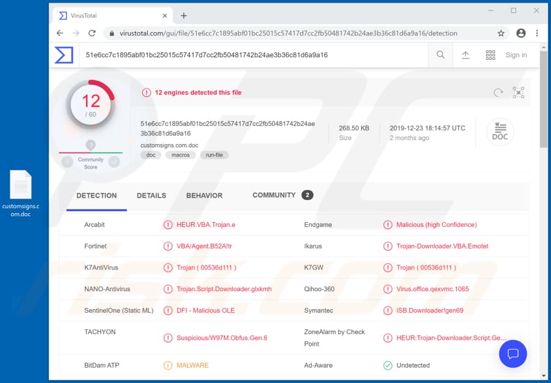
Task: Click the NANO-Antivirus engine name
Action: point(107,289)
